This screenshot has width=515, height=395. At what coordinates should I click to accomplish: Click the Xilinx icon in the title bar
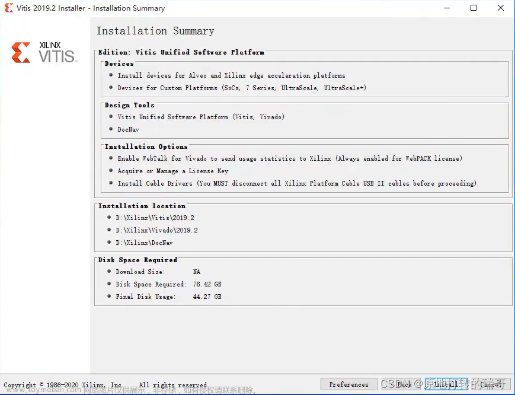[x=8, y=8]
